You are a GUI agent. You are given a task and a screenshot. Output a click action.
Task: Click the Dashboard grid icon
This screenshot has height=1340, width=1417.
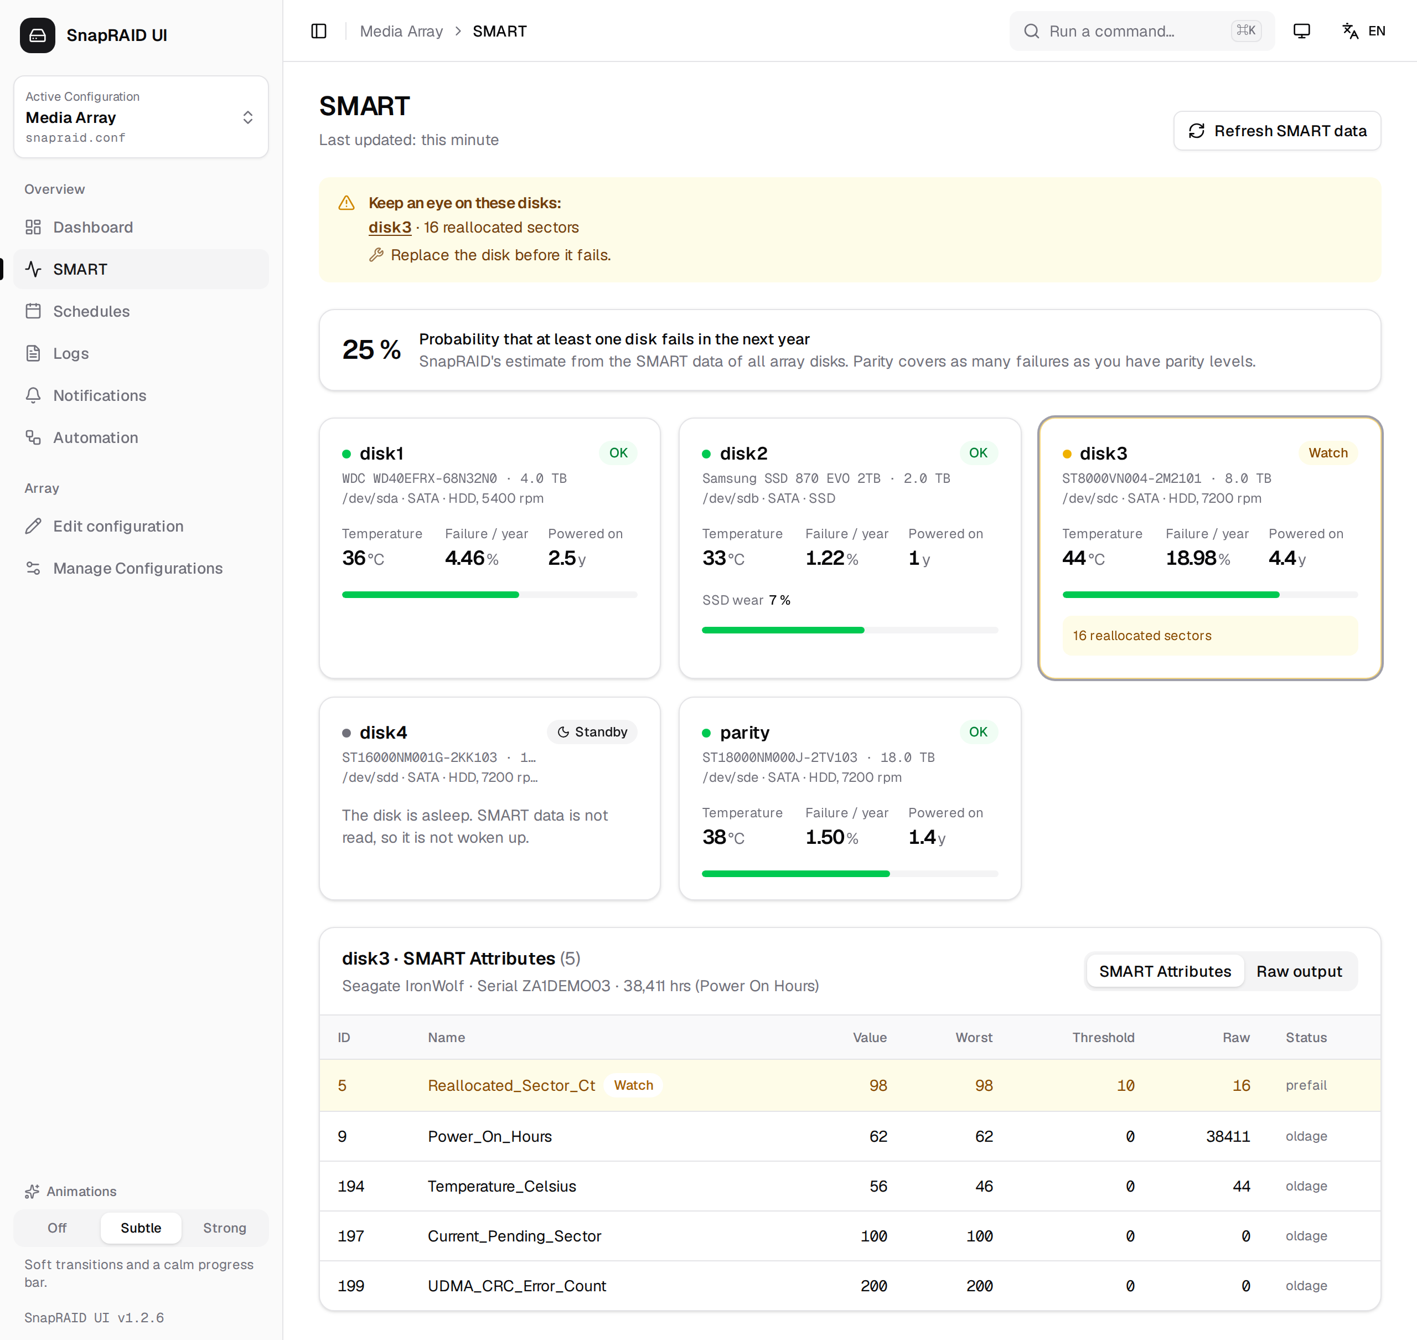(34, 227)
